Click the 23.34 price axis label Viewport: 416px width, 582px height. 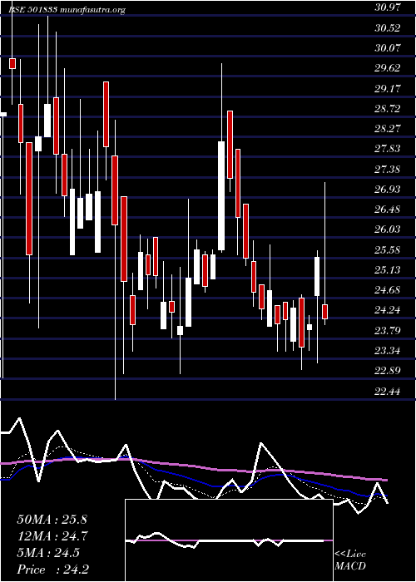pos(388,350)
